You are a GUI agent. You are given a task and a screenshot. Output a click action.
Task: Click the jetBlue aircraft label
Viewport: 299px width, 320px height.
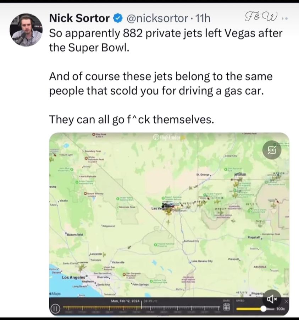coord(240,175)
